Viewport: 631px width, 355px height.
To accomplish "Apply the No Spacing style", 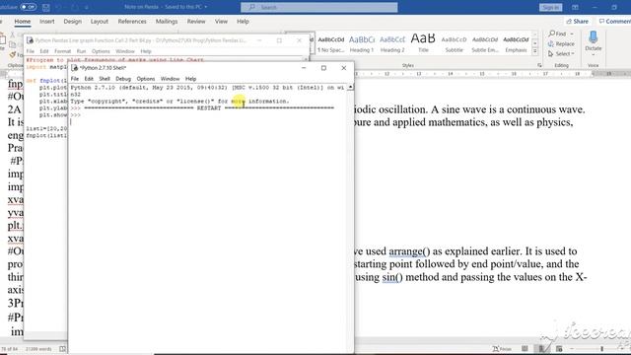I will (331, 44).
